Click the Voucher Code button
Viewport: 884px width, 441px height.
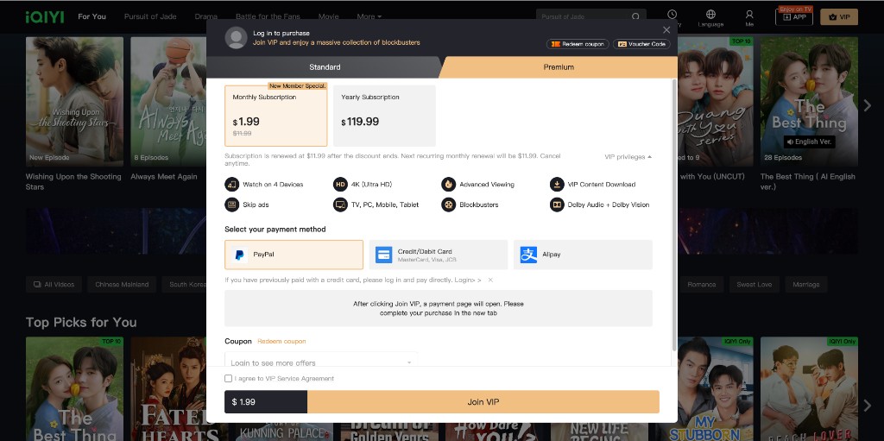(x=641, y=44)
